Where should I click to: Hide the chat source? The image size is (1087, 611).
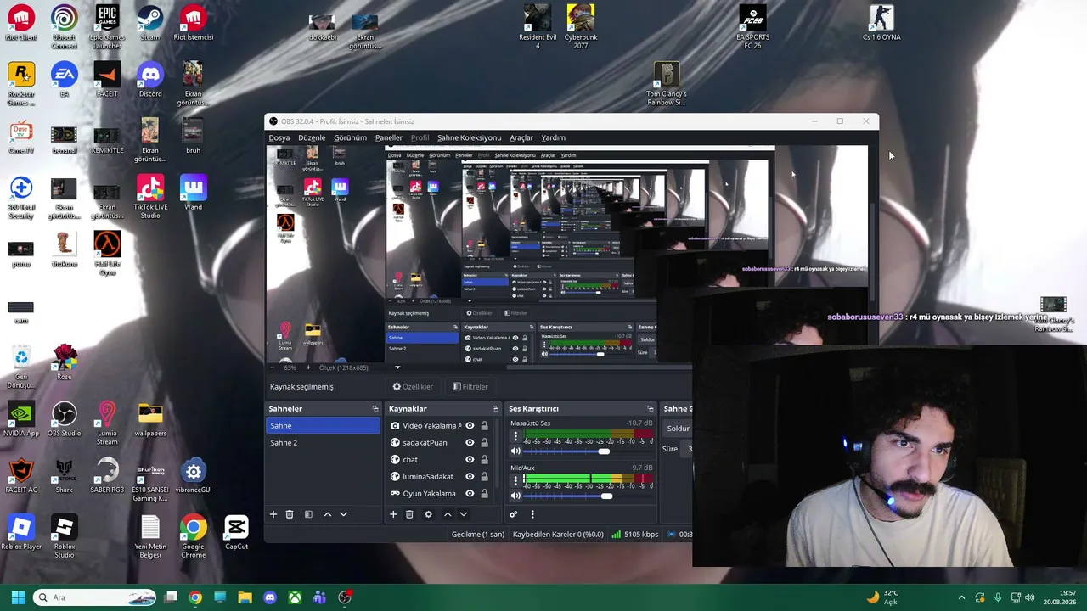pos(470,460)
